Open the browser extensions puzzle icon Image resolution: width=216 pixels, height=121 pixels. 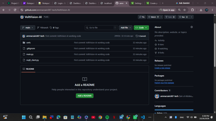192,10
